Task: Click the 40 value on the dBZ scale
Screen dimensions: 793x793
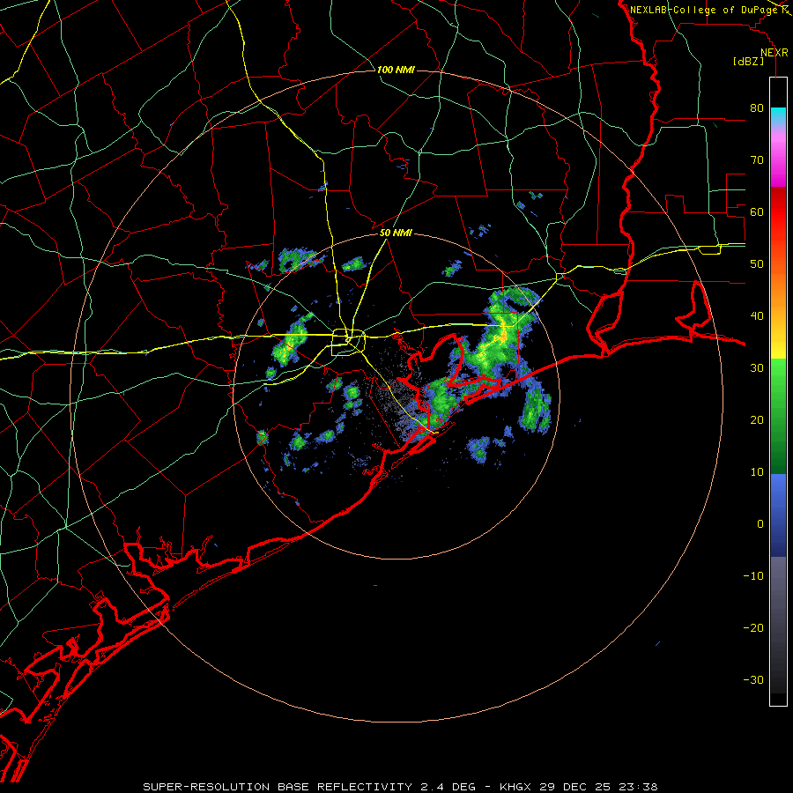Action: pos(757,316)
